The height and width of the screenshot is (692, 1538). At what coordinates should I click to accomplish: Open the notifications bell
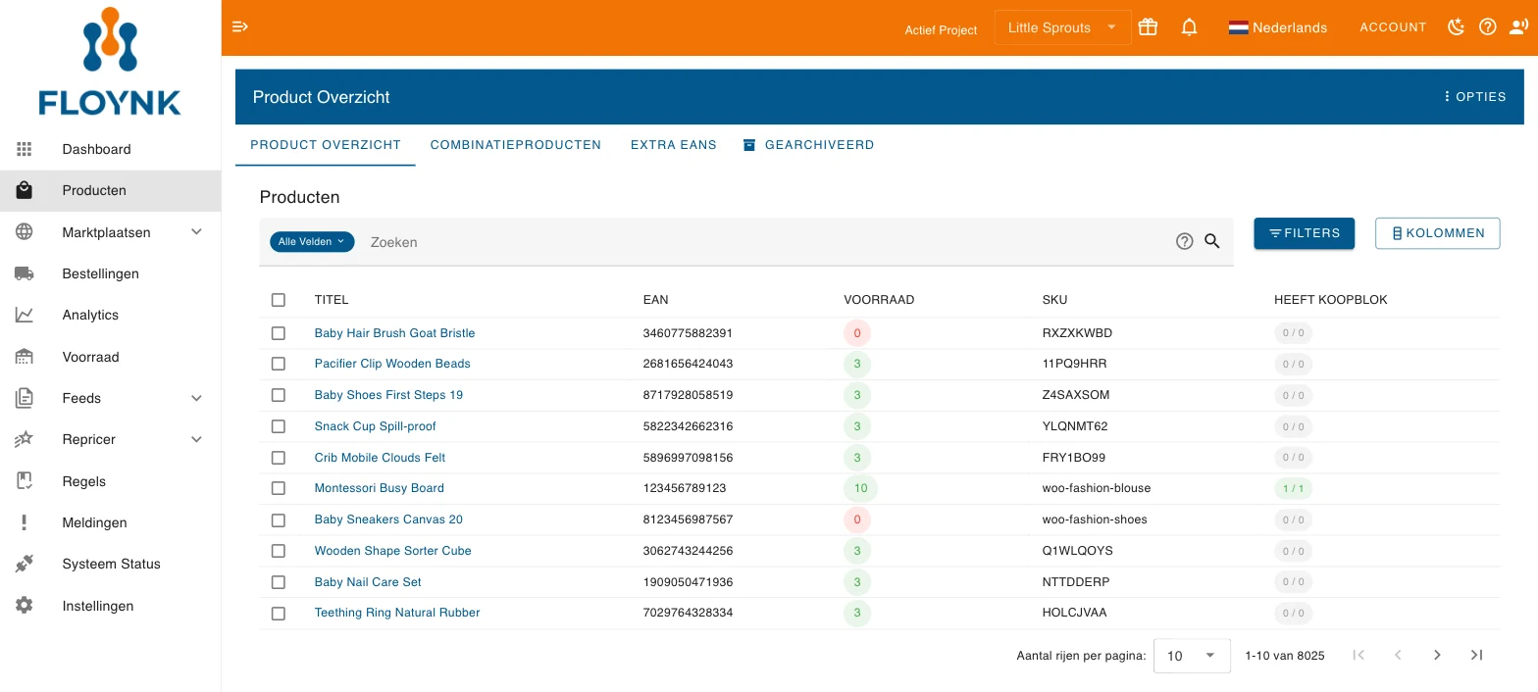(x=1190, y=27)
